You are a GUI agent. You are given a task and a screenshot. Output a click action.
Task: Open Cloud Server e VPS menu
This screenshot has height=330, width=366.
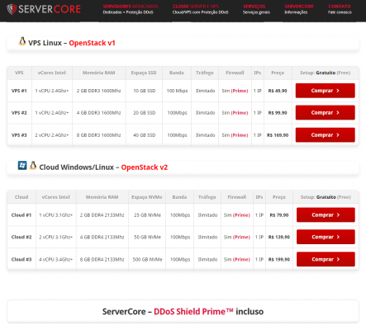point(200,9)
